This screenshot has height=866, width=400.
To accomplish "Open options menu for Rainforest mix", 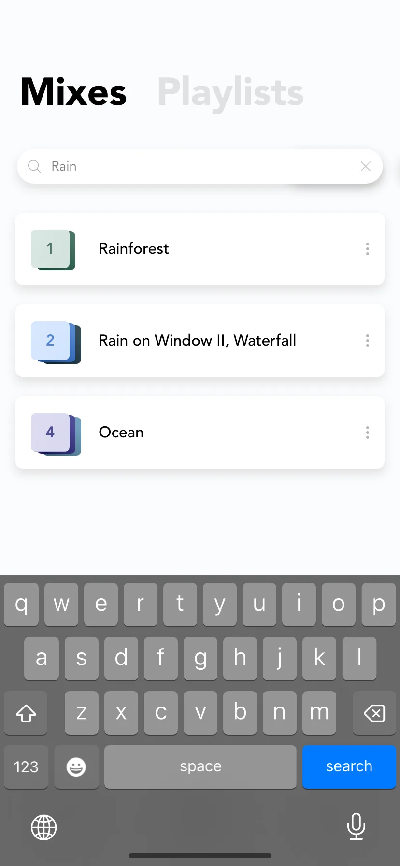I will pos(368,249).
